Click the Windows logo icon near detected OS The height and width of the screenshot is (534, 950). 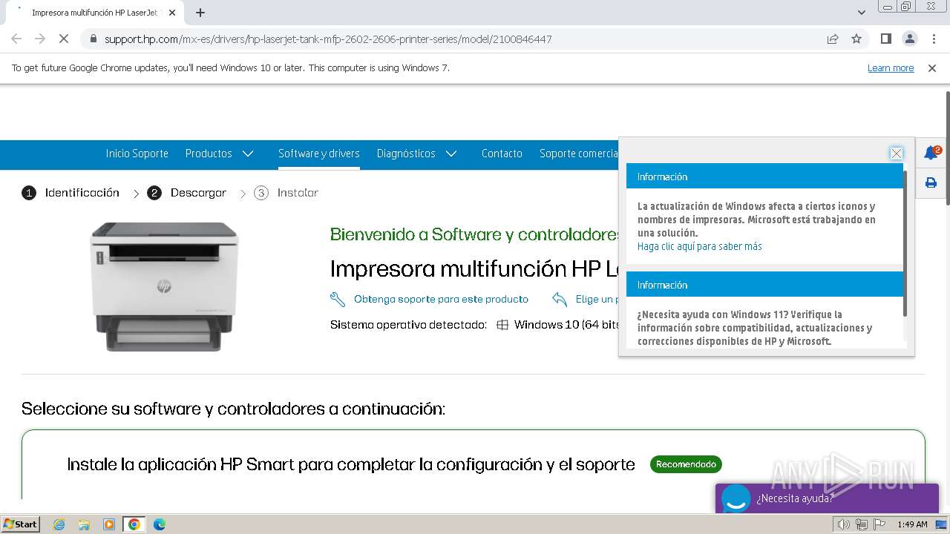pos(502,325)
